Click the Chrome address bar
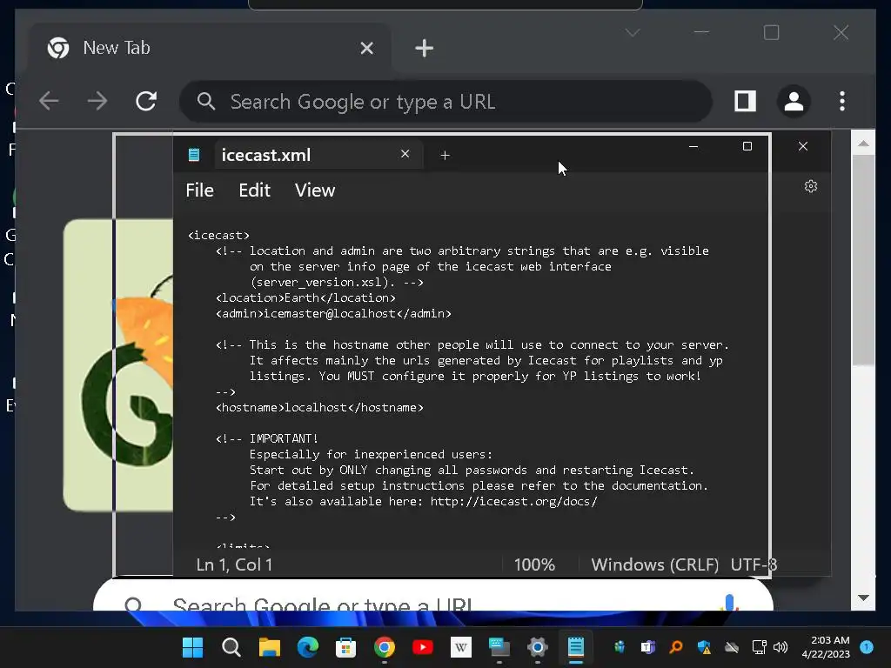The width and height of the screenshot is (891, 668). pyautogui.click(x=445, y=102)
